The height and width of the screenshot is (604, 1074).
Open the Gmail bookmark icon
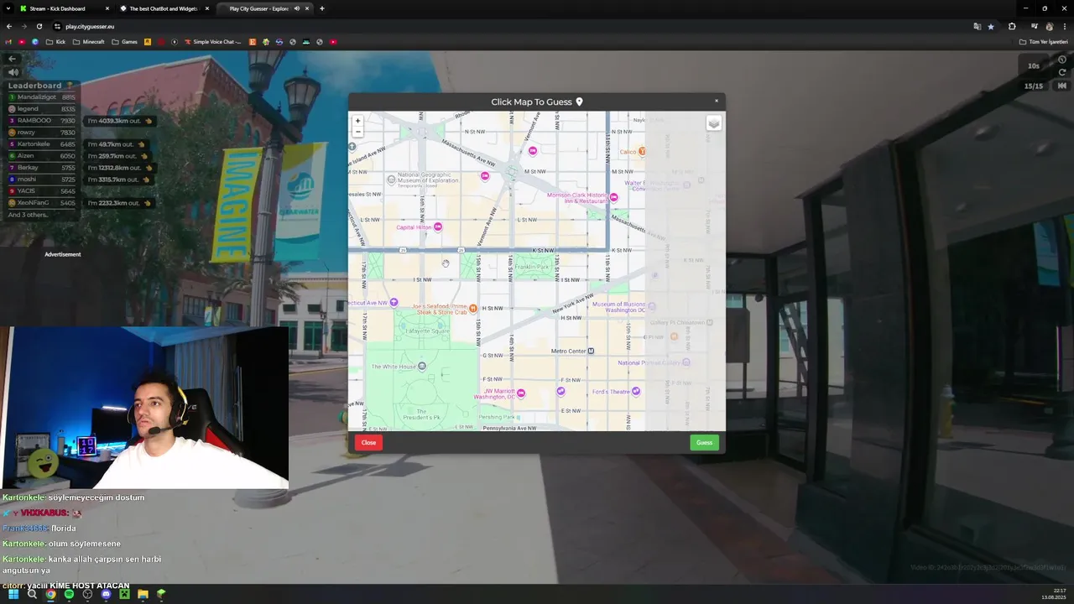coord(8,41)
